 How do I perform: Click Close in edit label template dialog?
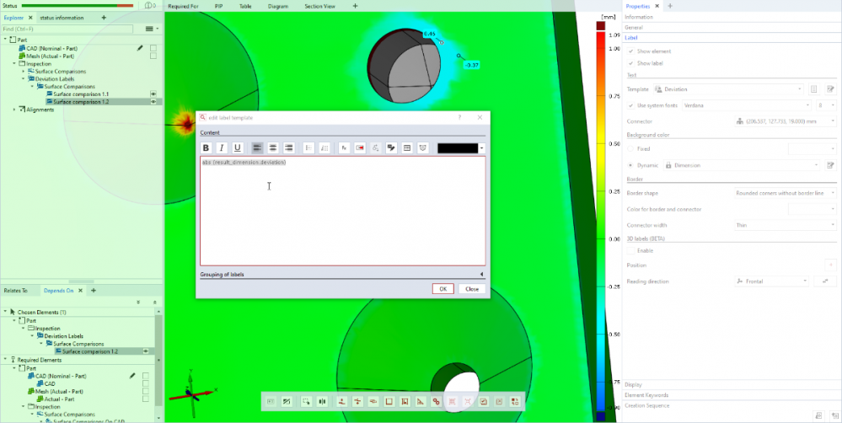(472, 289)
